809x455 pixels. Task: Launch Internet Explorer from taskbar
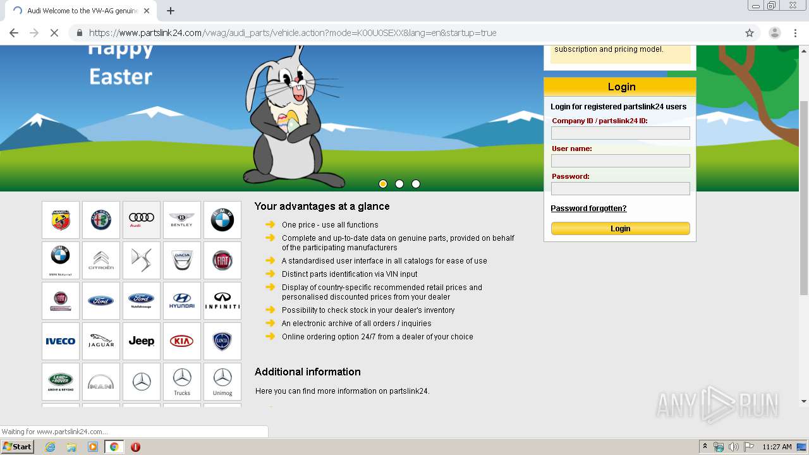[50, 447]
